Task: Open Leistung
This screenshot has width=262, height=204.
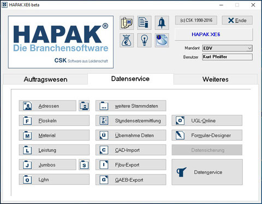Action: 54,150
